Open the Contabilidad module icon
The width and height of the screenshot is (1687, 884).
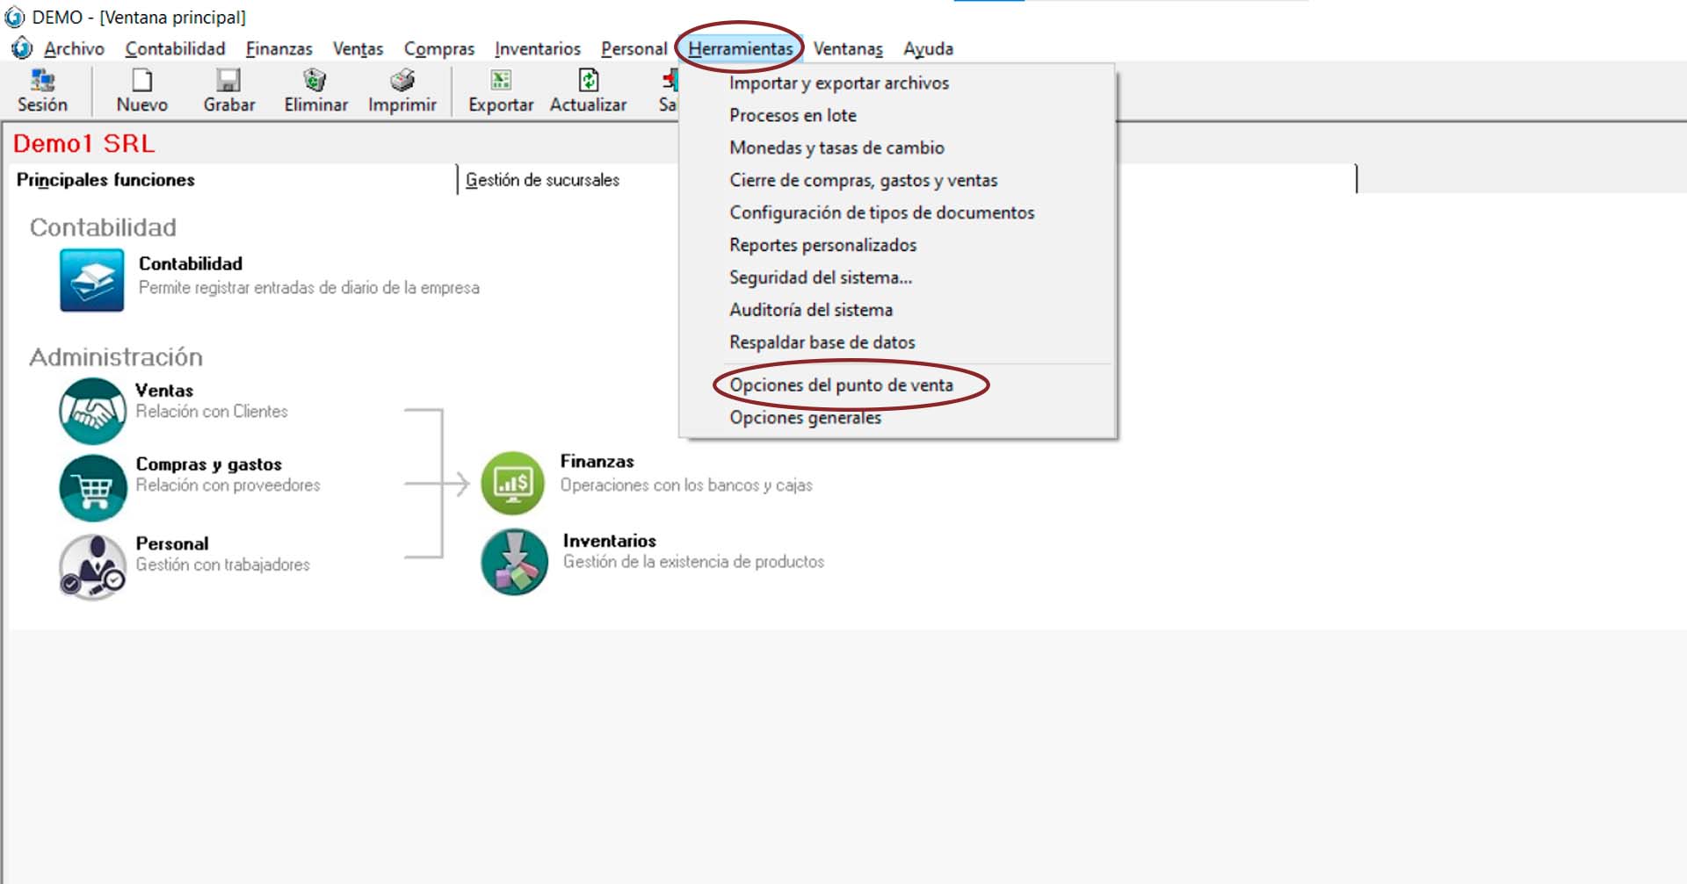[92, 280]
